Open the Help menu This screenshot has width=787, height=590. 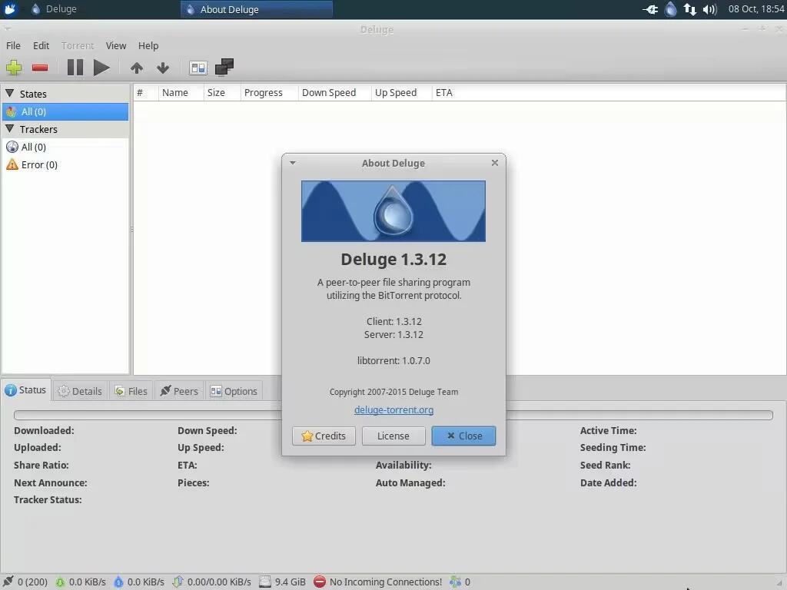tap(148, 45)
